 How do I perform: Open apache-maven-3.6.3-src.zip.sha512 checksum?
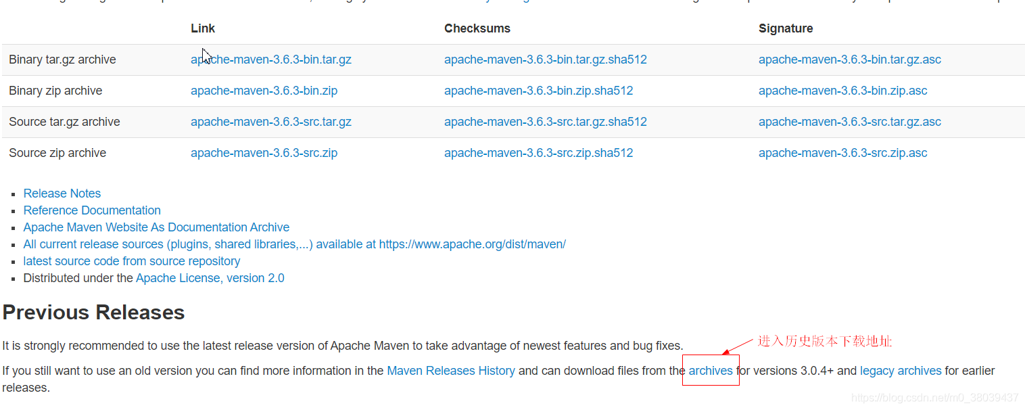pos(539,153)
